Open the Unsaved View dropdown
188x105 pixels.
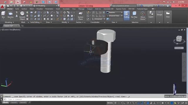pyautogui.click(x=115, y=16)
